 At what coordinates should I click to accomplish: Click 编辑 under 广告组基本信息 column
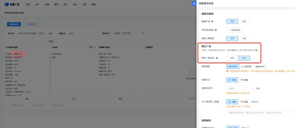[27, 99]
